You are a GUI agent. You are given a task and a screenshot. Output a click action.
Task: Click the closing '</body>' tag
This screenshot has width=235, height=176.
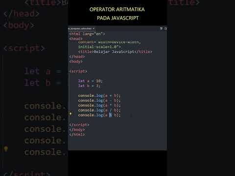click(77, 130)
